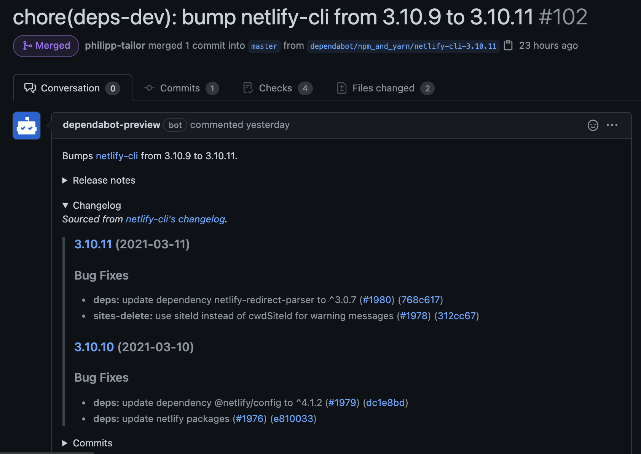The image size is (641, 454).
Task: Click dependabot-preview avatar
Action: pos(27,126)
